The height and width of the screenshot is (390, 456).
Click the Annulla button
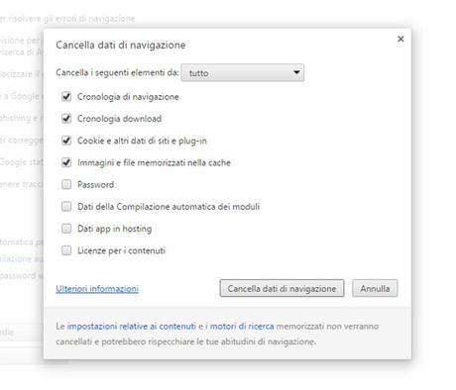[x=375, y=288]
